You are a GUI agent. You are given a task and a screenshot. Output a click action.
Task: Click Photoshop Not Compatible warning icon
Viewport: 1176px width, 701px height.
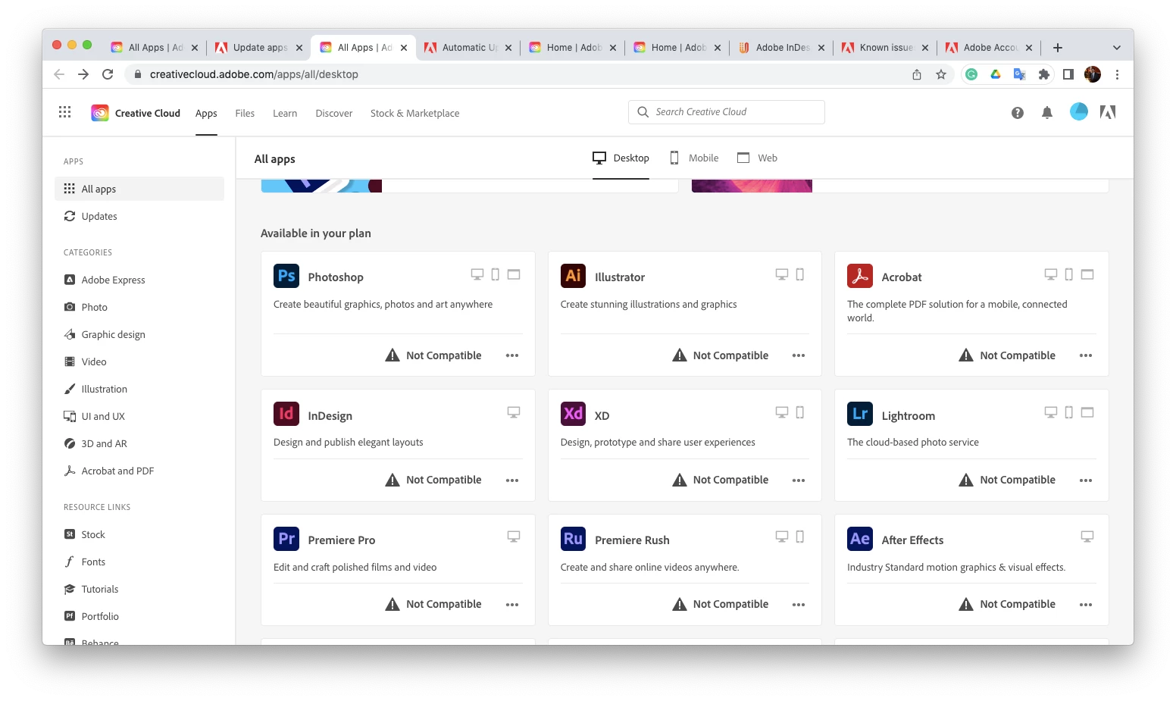393,355
